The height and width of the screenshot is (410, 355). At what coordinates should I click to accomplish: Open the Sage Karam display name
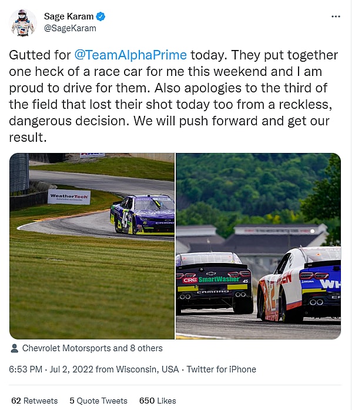[x=69, y=16]
